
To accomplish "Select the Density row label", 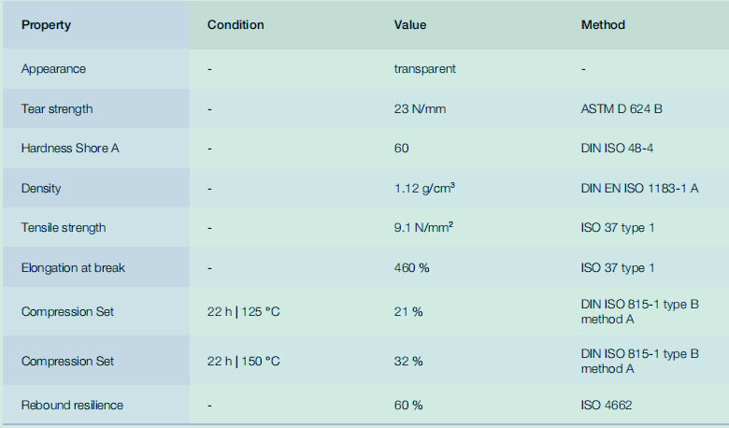I will (41, 188).
